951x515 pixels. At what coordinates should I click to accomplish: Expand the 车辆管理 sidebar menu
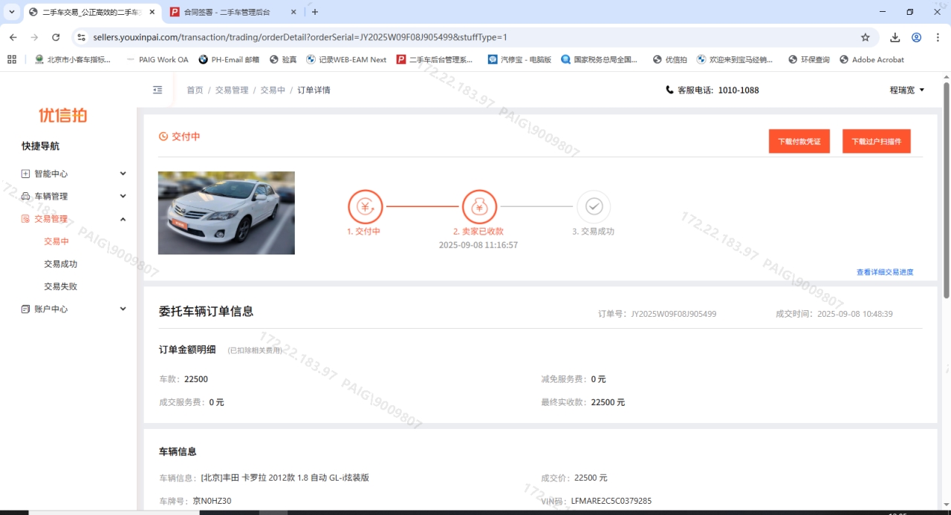point(74,196)
